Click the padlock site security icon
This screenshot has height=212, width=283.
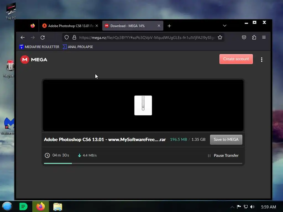[x=74, y=38]
